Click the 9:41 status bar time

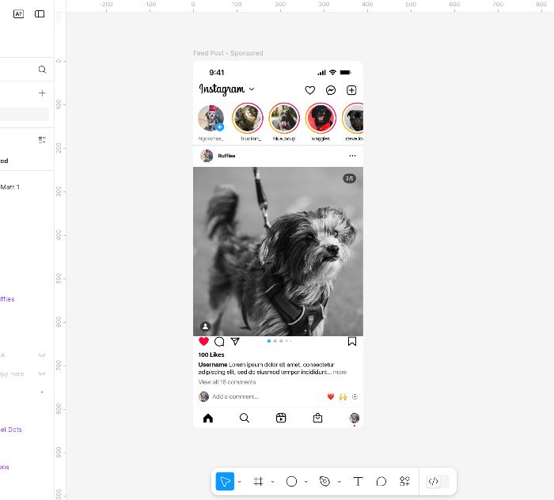217,72
